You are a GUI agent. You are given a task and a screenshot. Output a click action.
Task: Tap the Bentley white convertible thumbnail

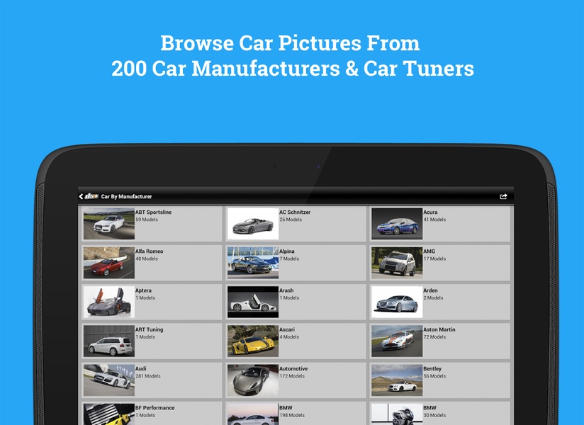(x=397, y=380)
